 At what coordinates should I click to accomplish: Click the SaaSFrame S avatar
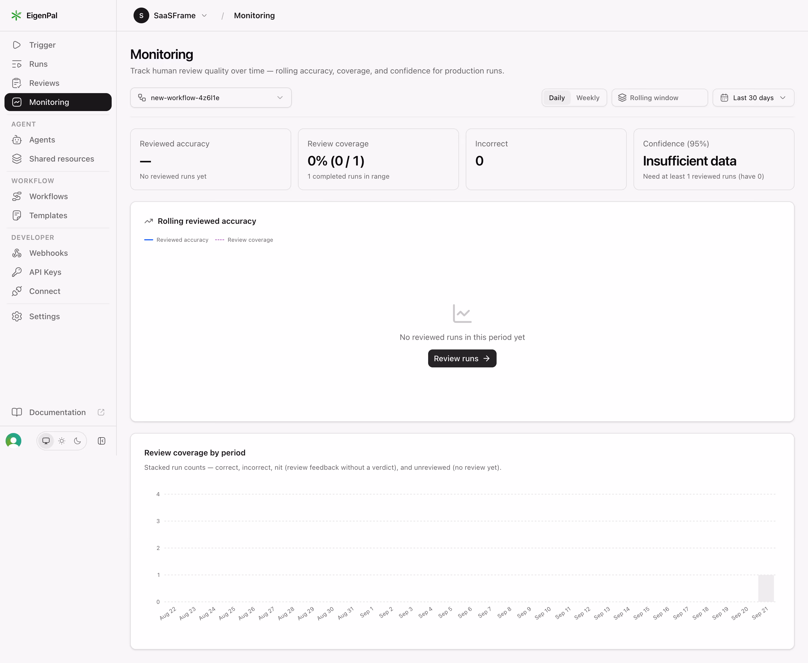point(141,15)
